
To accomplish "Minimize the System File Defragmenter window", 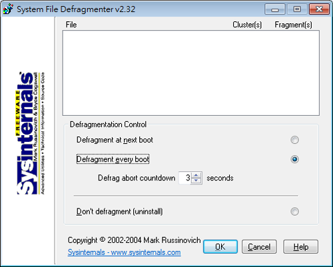I will [x=275, y=9].
